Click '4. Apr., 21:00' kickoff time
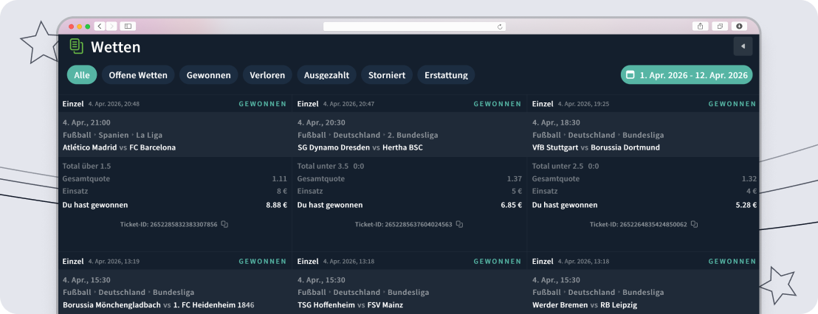This screenshot has width=818, height=314. (86, 123)
